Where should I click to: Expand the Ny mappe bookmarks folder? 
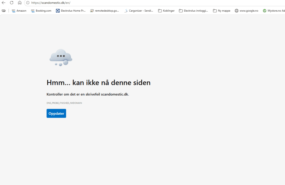(x=221, y=11)
